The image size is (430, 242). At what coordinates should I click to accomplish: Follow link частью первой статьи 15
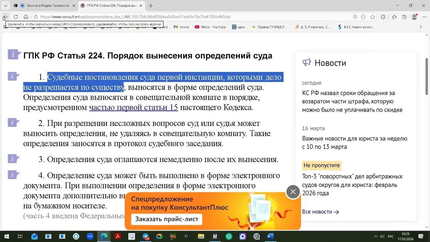(x=133, y=108)
